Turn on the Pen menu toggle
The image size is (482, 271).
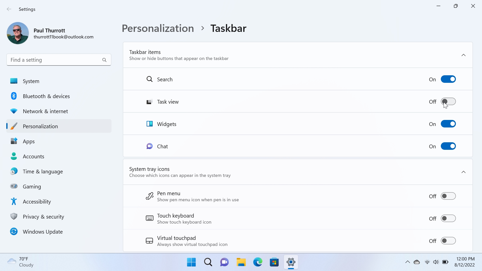(448, 196)
